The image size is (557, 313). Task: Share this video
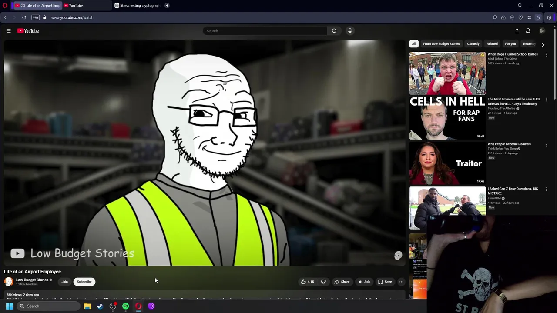[342, 282]
